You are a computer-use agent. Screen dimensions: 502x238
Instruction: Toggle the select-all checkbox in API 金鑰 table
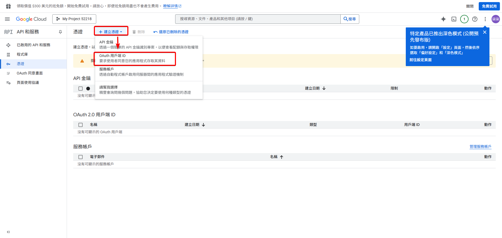(x=81, y=88)
